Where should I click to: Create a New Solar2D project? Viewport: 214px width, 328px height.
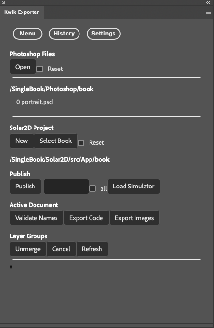[x=22, y=141]
